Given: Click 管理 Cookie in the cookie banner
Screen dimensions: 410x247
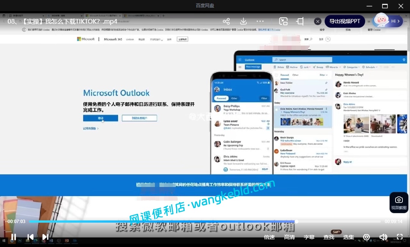Looking at the screenshot, I should [x=374, y=30].
